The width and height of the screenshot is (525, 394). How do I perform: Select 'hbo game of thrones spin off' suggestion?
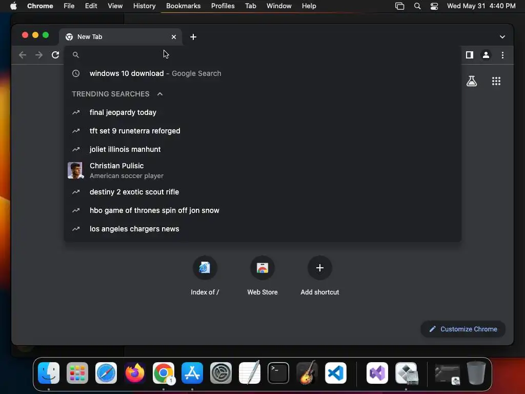[x=263, y=210]
